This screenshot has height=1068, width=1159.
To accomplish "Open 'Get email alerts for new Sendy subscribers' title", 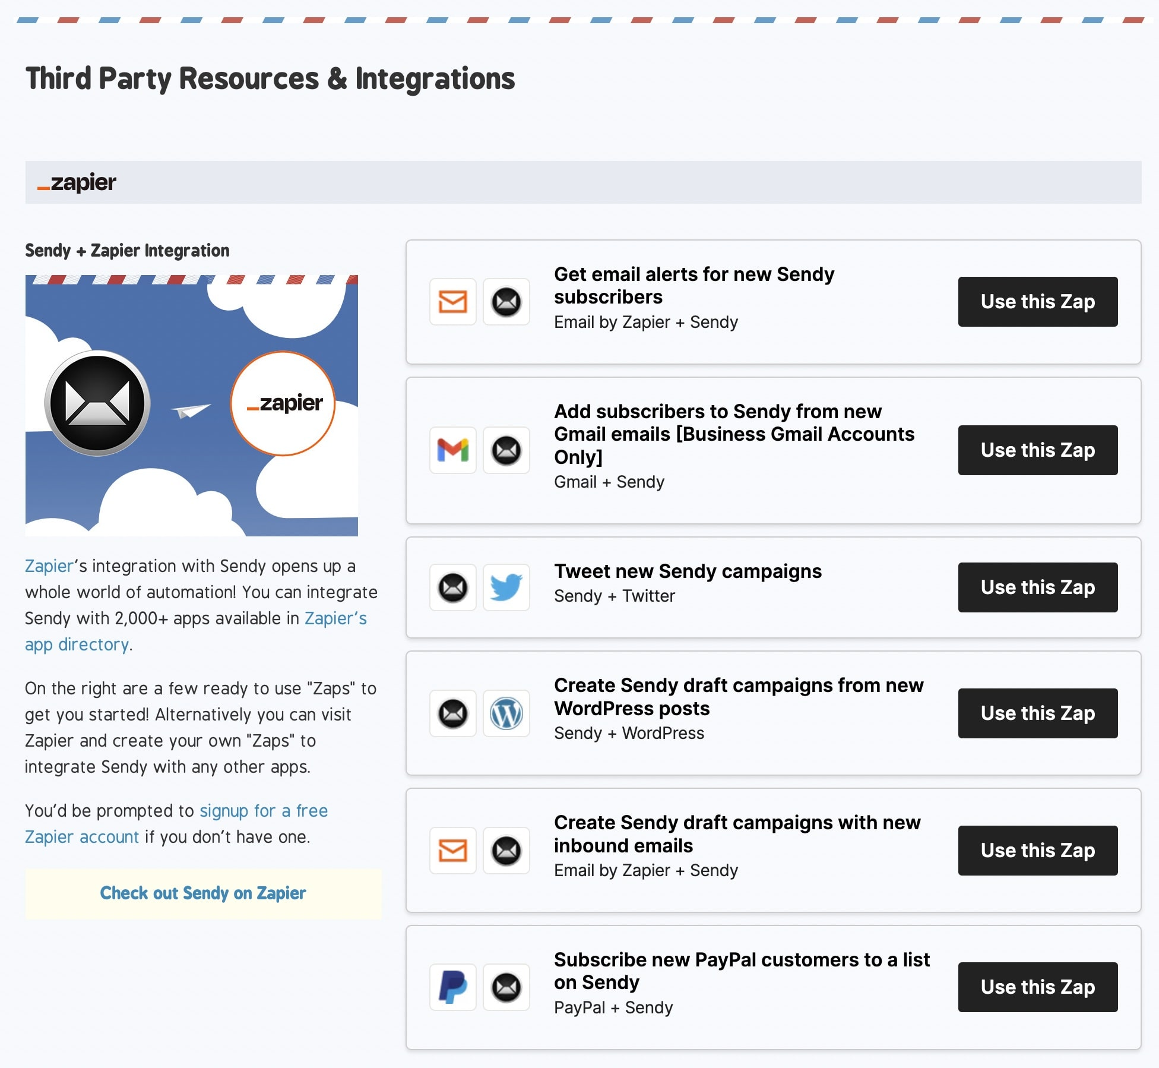I will (x=694, y=286).
